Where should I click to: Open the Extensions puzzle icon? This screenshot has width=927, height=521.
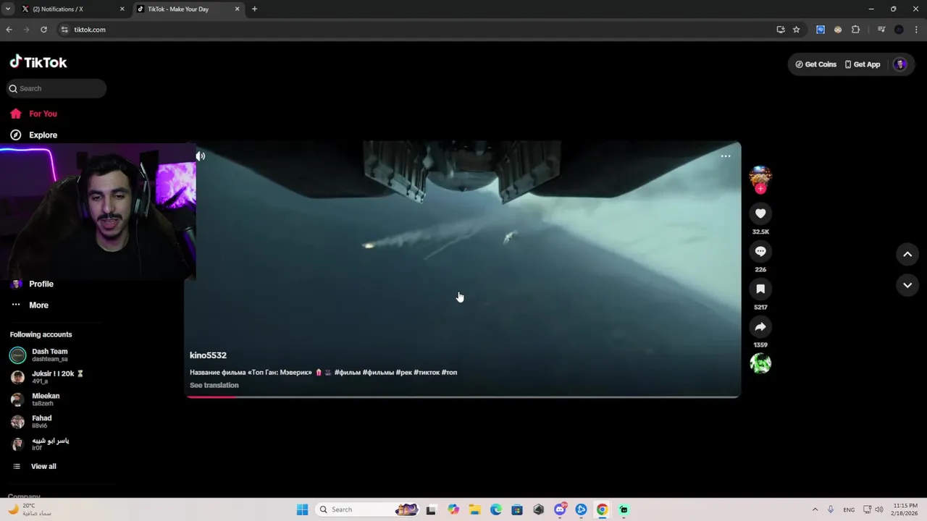coord(855,30)
